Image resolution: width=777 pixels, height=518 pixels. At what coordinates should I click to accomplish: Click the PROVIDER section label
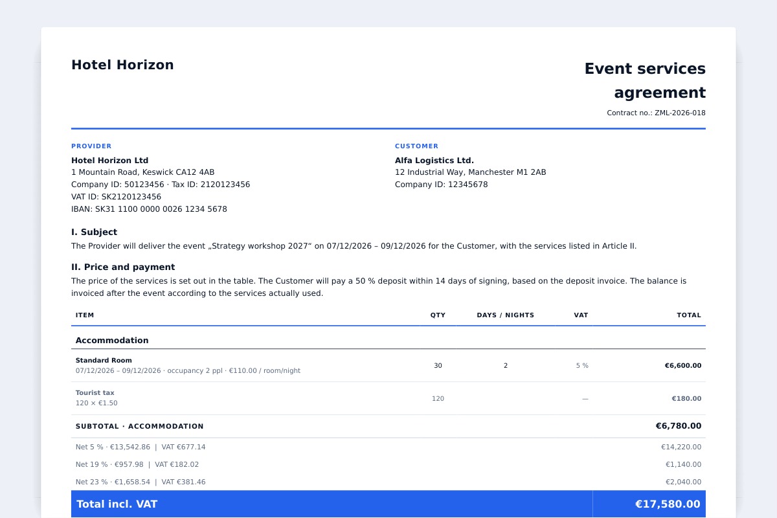tap(91, 146)
